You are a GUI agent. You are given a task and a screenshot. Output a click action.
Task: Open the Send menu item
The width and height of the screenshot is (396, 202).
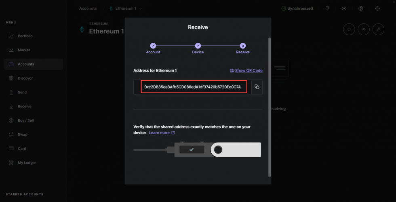pyautogui.click(x=22, y=92)
